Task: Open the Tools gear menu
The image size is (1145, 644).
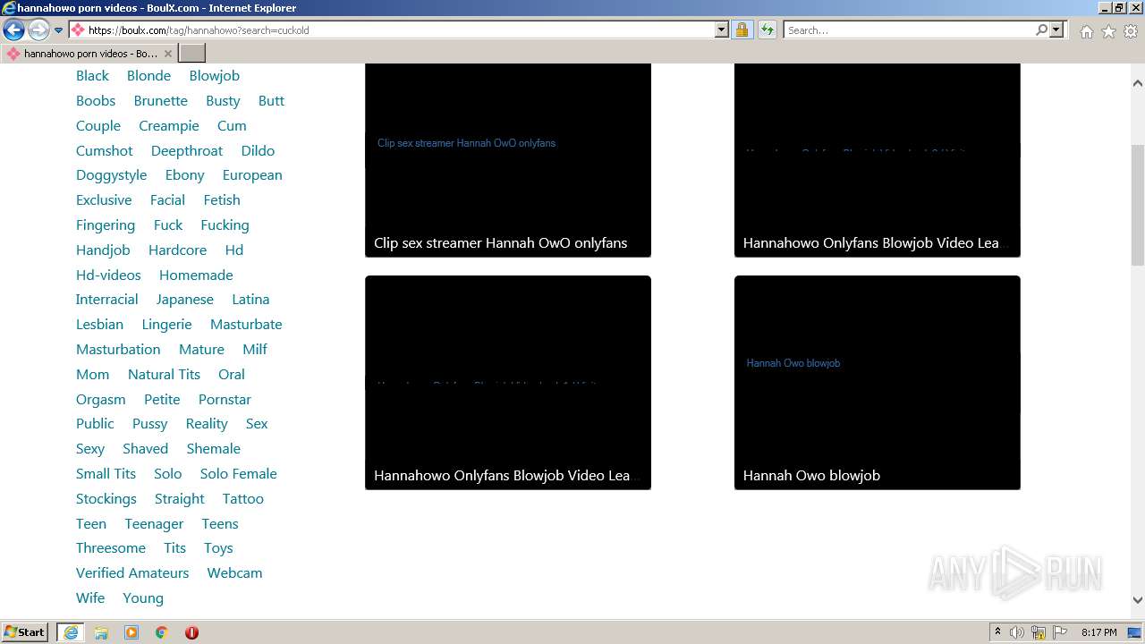Action: pos(1131,31)
